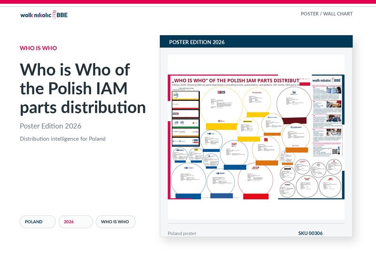Click the Poster Edition 2026 subtitle
Viewport: 376px width, 265px height.
click(51, 126)
